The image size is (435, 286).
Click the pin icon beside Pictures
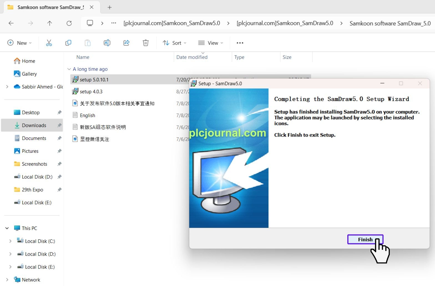click(x=59, y=151)
